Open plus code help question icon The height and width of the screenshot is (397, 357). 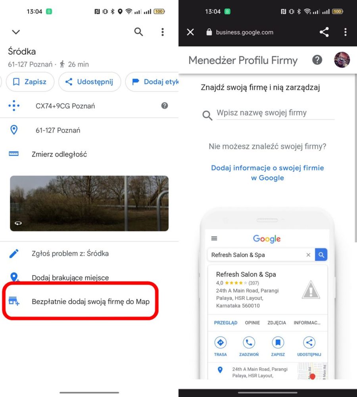click(x=165, y=106)
